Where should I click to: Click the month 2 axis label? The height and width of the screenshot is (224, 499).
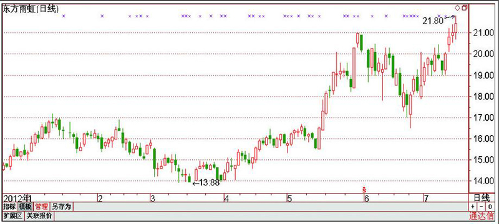(x=100, y=199)
